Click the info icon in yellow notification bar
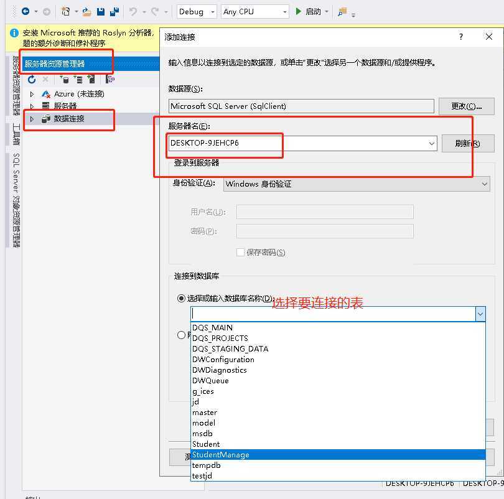The width and height of the screenshot is (504, 499). pyautogui.click(x=14, y=33)
